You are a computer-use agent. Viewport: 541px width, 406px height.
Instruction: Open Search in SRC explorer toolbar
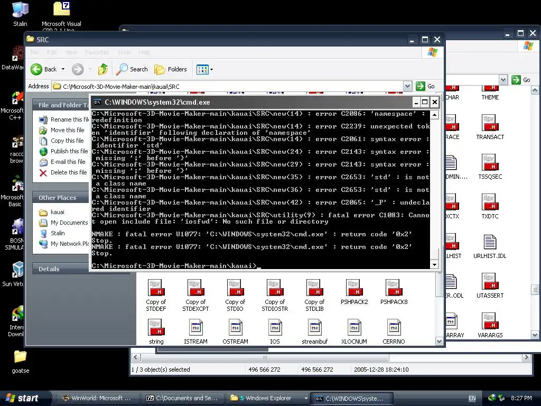pyautogui.click(x=132, y=69)
